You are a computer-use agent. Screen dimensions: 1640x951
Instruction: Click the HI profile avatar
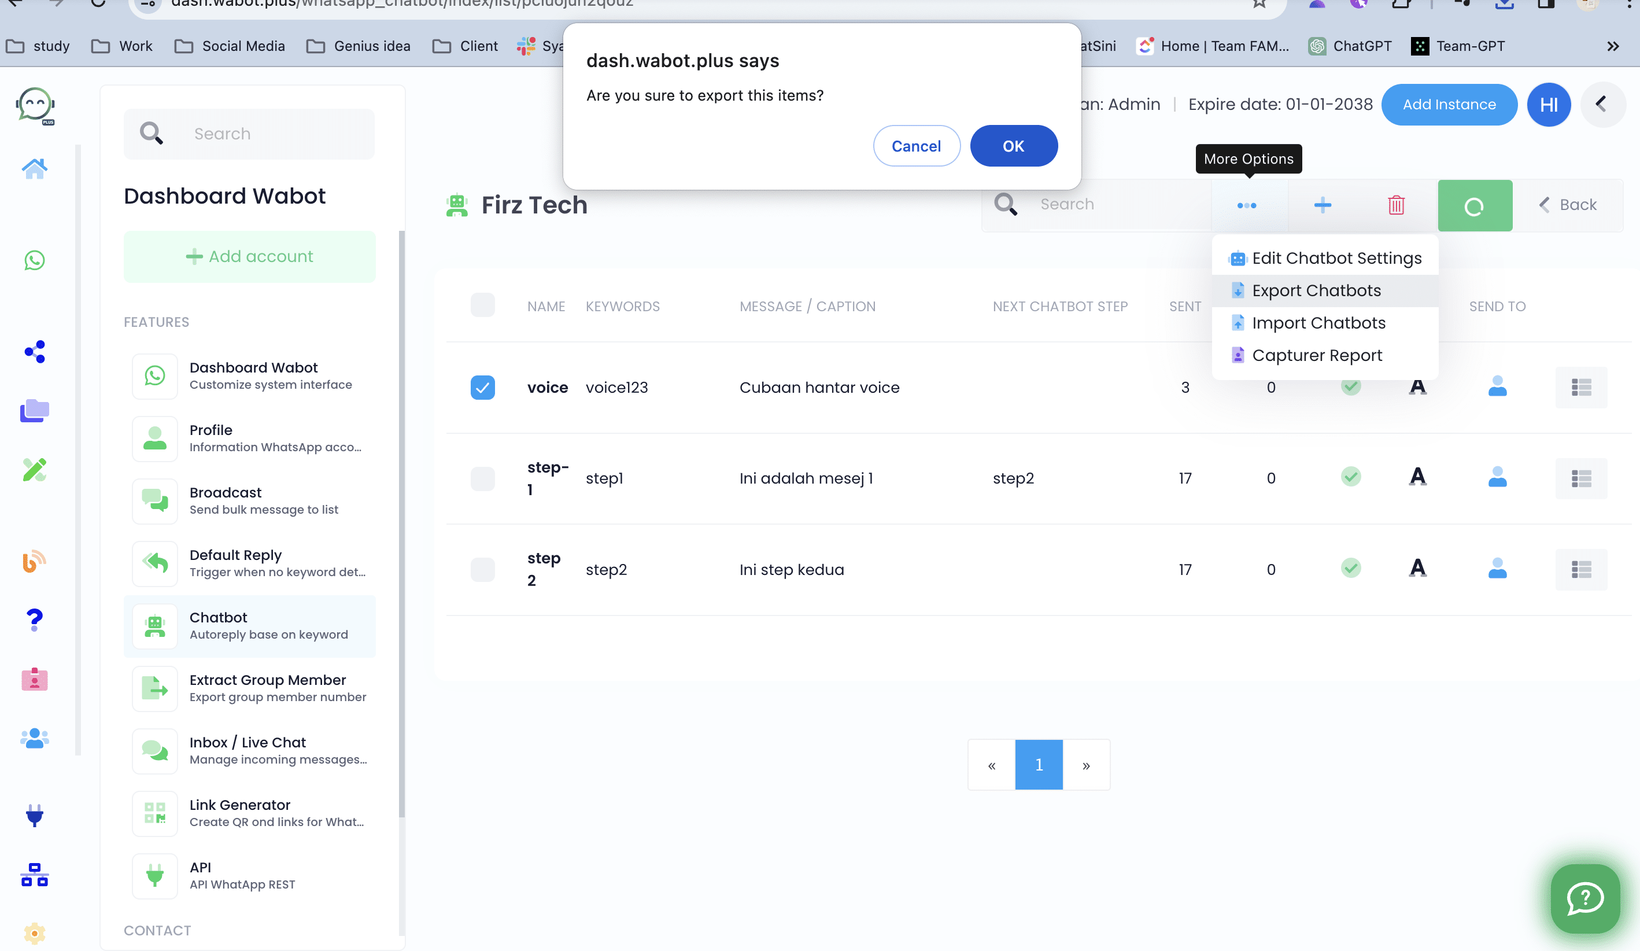1549,105
